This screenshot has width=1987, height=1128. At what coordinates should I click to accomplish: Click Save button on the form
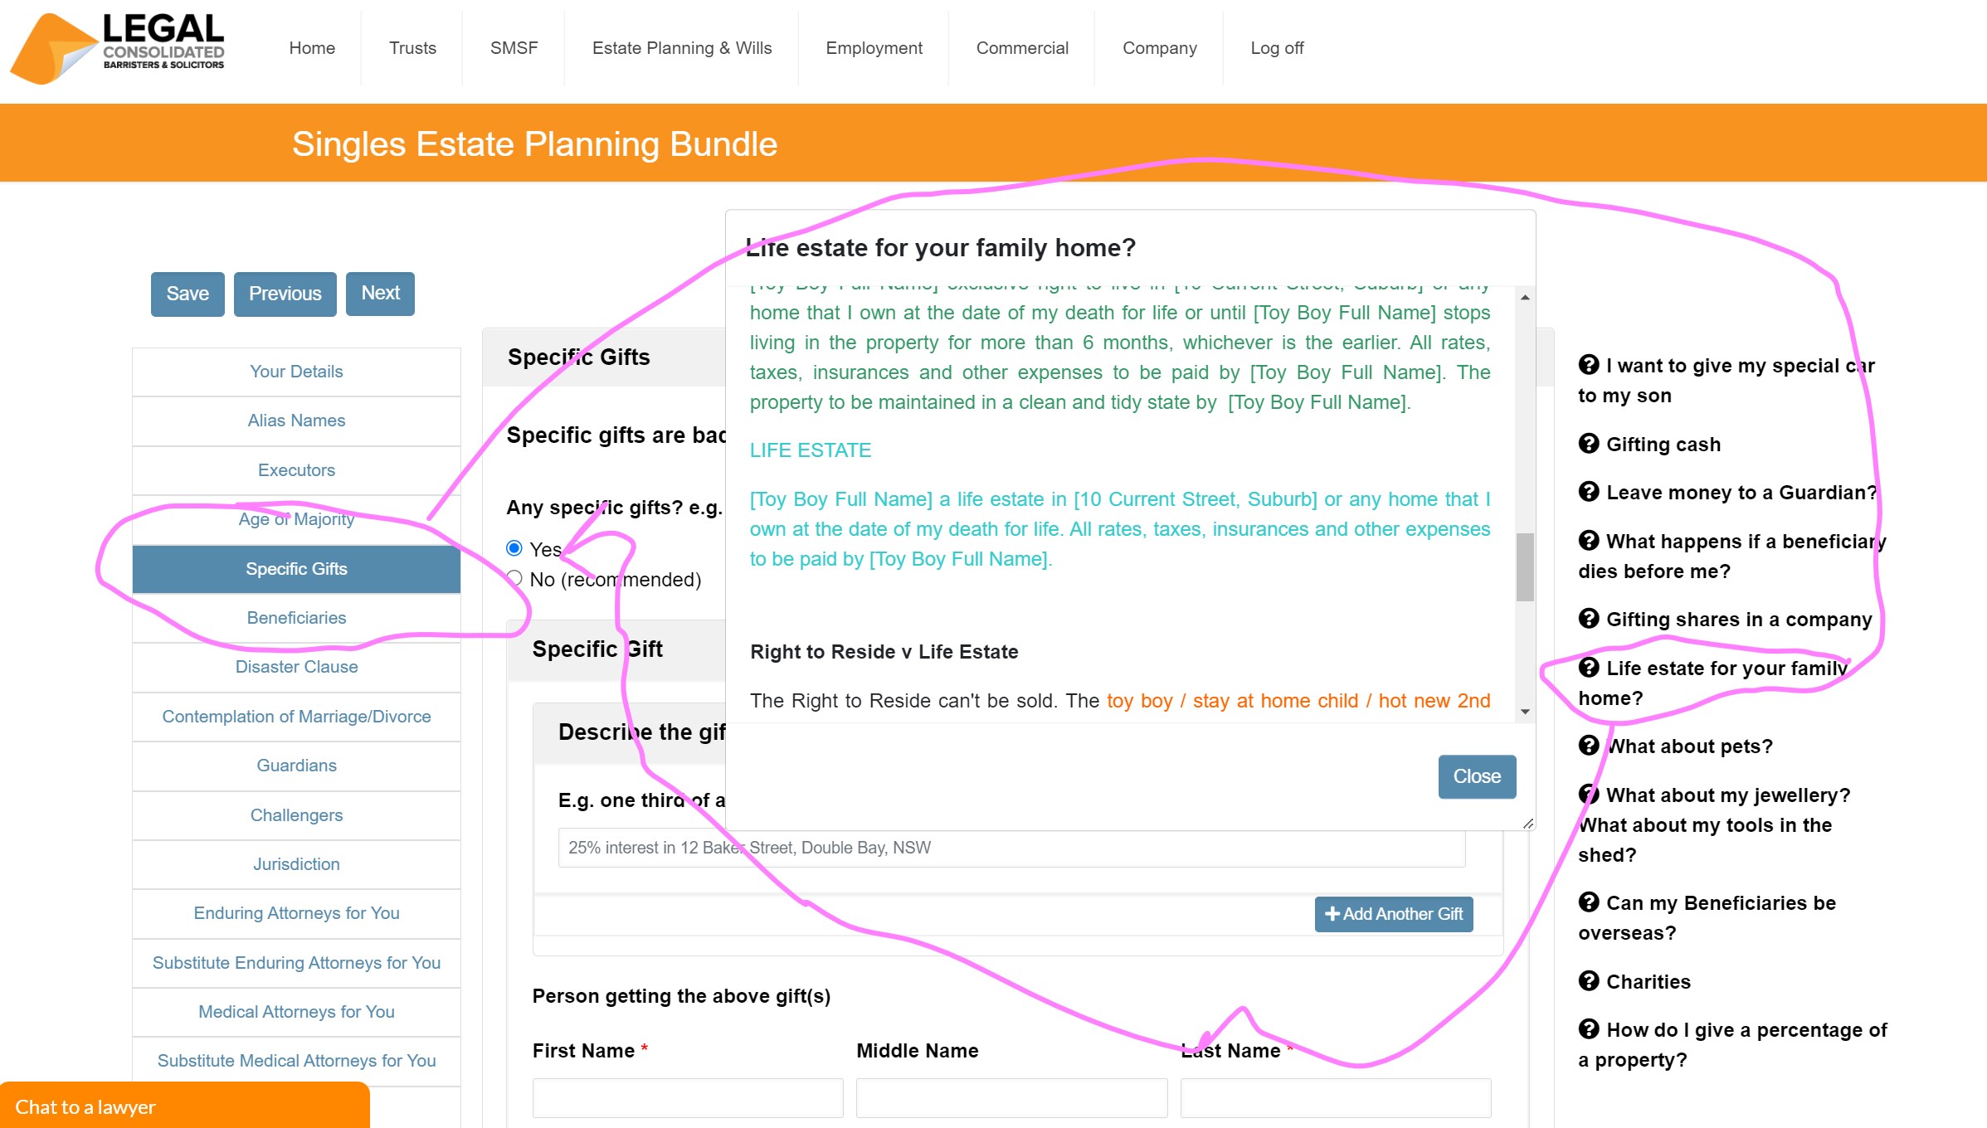tap(187, 292)
